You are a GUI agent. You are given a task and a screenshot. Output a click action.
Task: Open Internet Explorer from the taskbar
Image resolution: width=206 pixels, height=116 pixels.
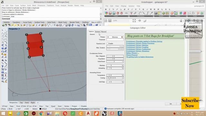coord(18,113)
